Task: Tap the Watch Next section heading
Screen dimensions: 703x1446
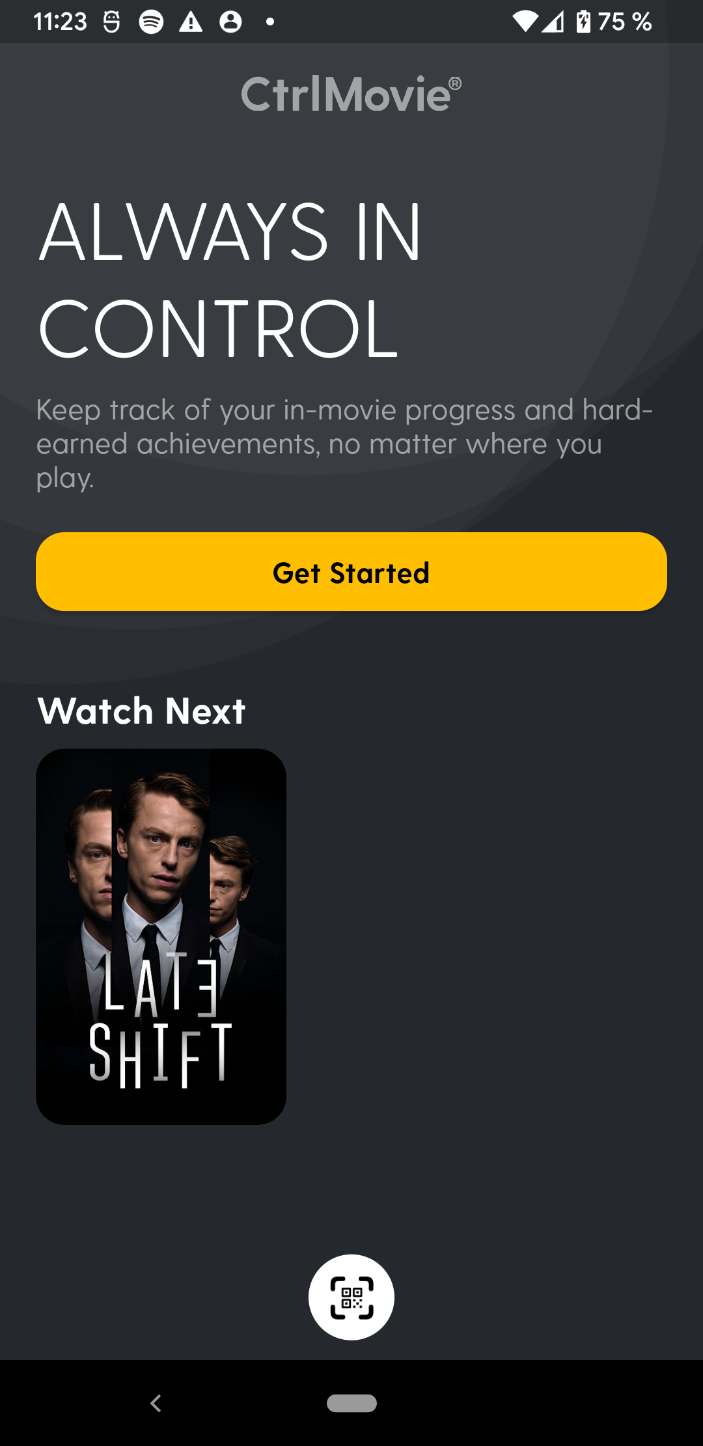Action: (141, 711)
